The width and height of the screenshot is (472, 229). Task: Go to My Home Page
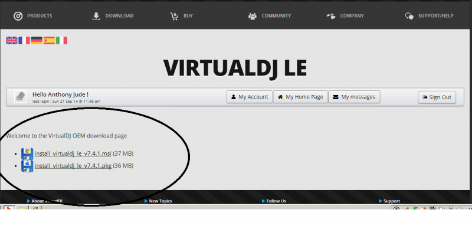300,97
